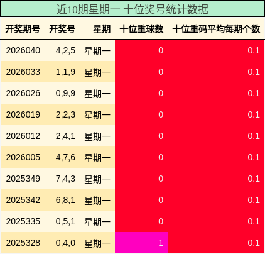The height and width of the screenshot is (254, 265).
Task: Click issue number 2026012
Action: 23,136
